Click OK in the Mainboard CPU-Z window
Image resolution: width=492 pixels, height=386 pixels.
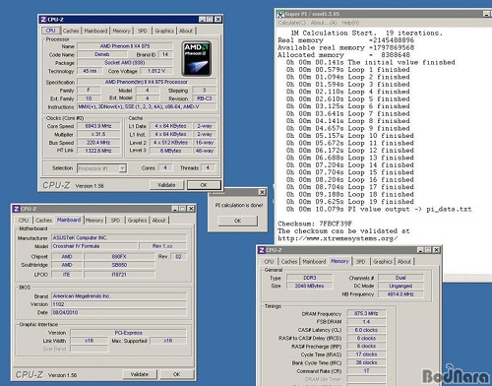click(x=176, y=374)
